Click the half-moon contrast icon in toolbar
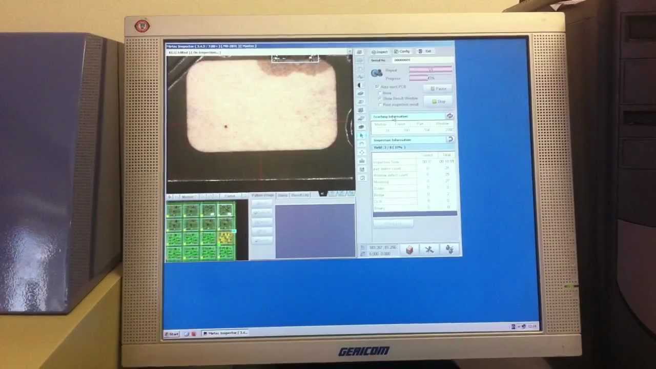The height and width of the screenshot is (369, 656). [360, 85]
